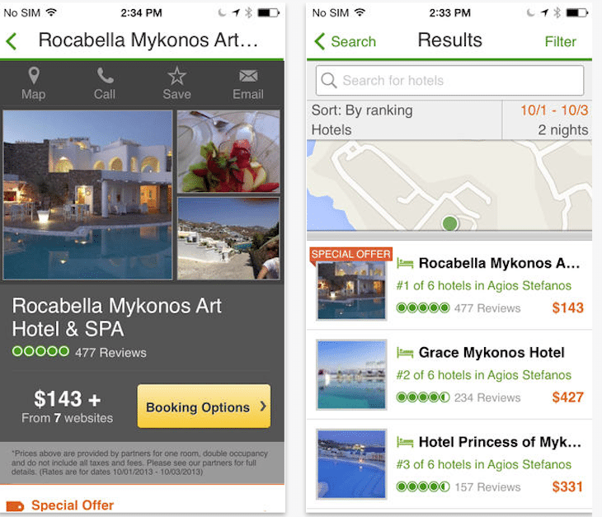The height and width of the screenshot is (517, 602).
Task: Open the Grace Mykonos Hotel result
Action: (x=491, y=352)
